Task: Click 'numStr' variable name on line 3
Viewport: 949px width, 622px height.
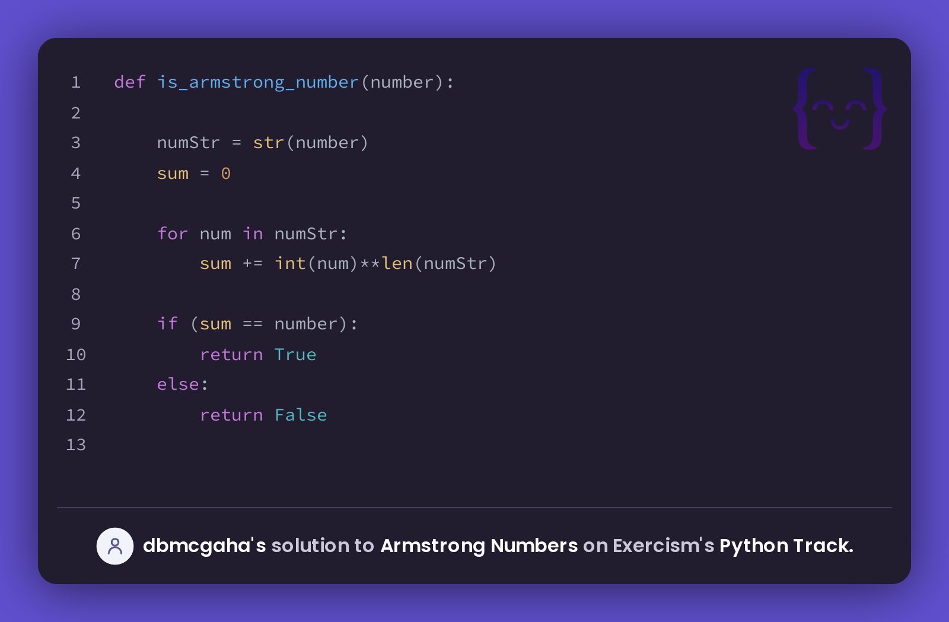Action: point(189,143)
